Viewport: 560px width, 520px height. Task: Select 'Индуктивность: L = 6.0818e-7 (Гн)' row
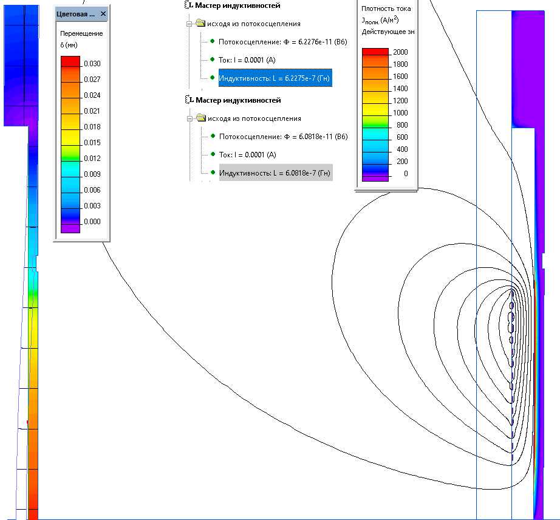click(276, 173)
